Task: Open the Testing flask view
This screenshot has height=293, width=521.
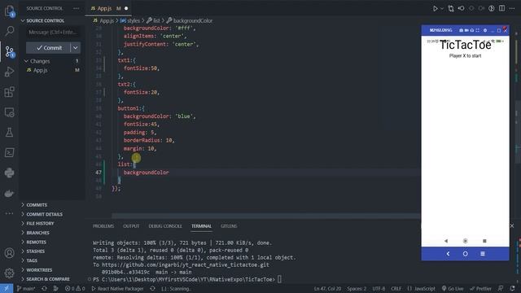Action: coord(9,132)
